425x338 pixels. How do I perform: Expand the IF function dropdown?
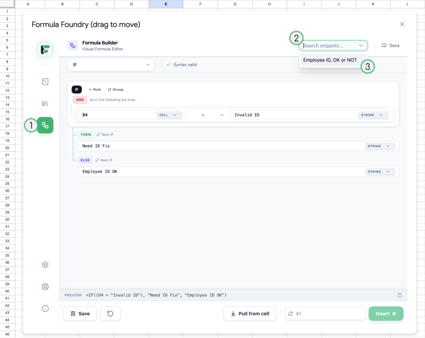(111, 65)
